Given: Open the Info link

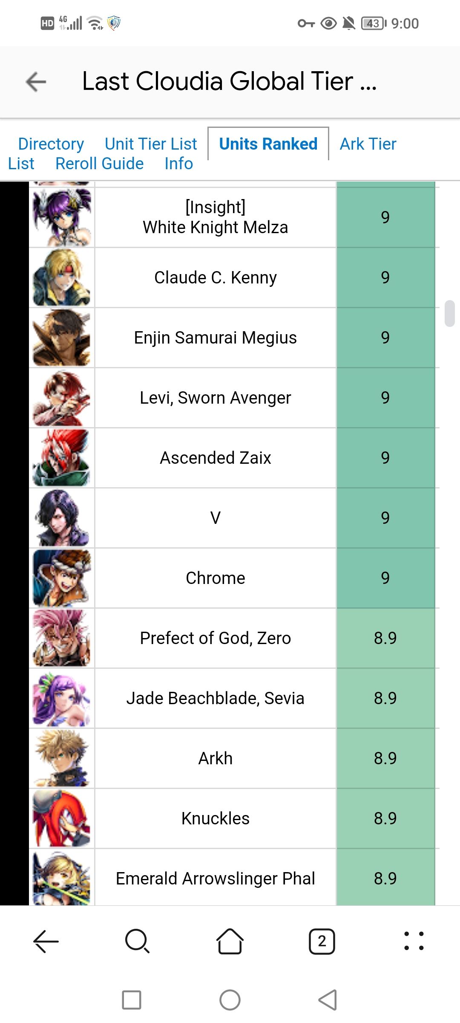Looking at the screenshot, I should 179,164.
